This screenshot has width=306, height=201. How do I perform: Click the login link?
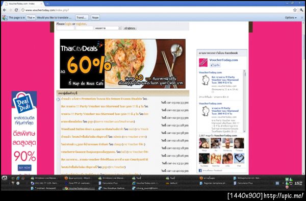(68, 24)
